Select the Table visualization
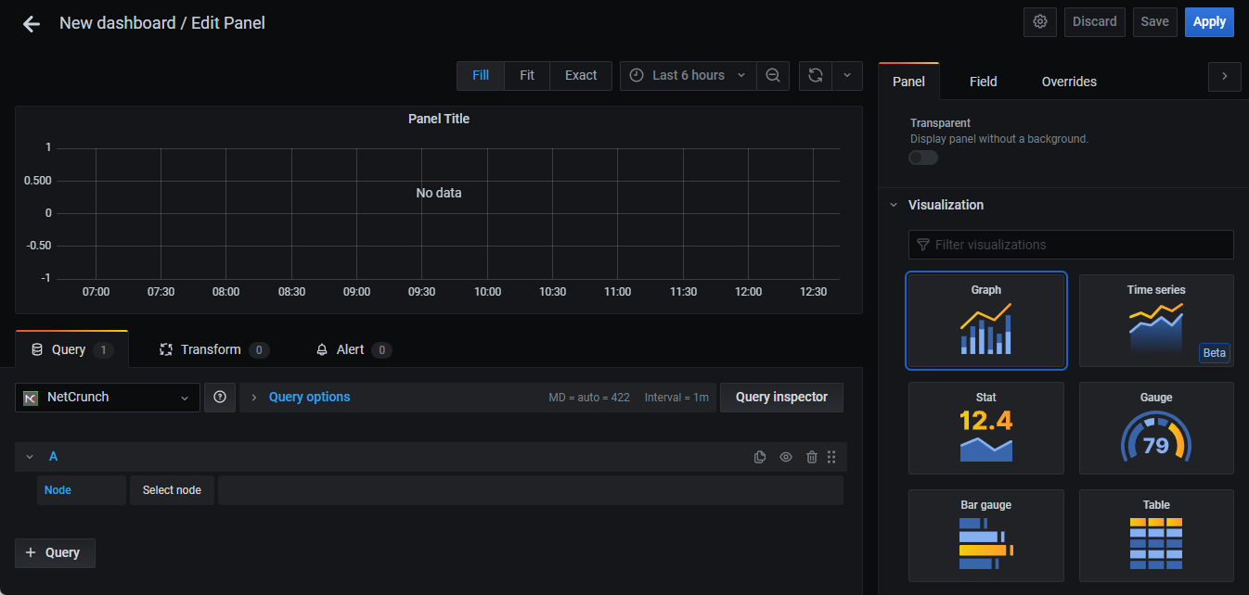Image resolution: width=1249 pixels, height=595 pixels. [x=1156, y=536]
